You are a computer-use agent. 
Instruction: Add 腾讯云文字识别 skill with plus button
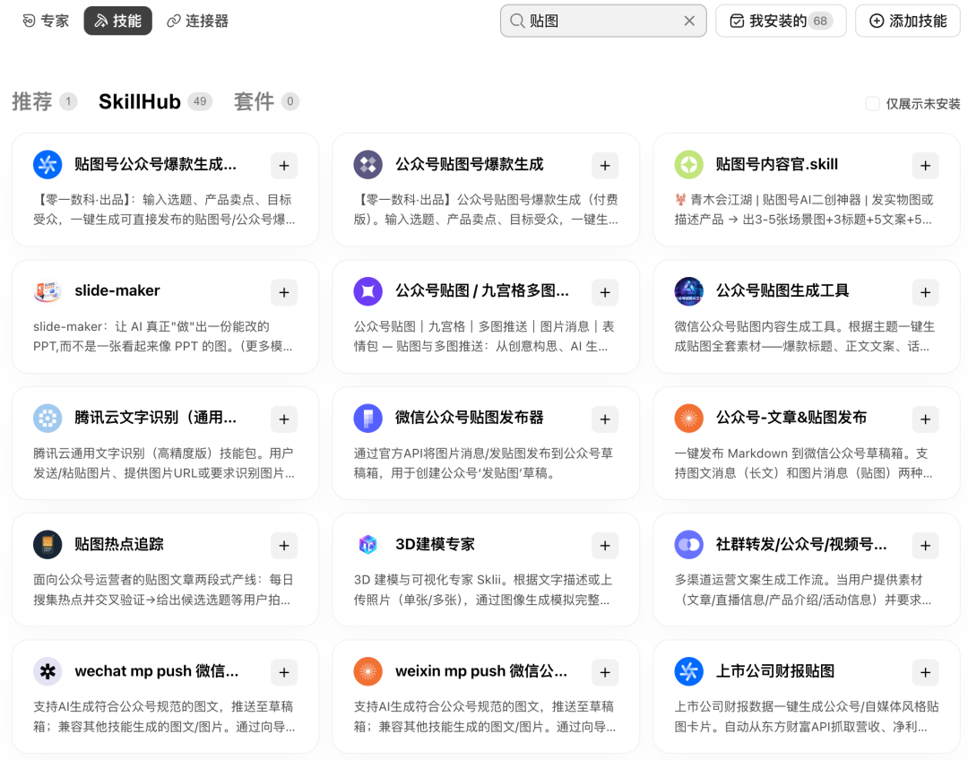click(x=284, y=419)
